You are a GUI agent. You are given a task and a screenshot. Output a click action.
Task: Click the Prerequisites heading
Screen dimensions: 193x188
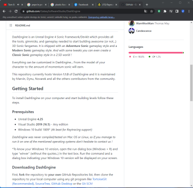pyautogui.click(x=23, y=112)
